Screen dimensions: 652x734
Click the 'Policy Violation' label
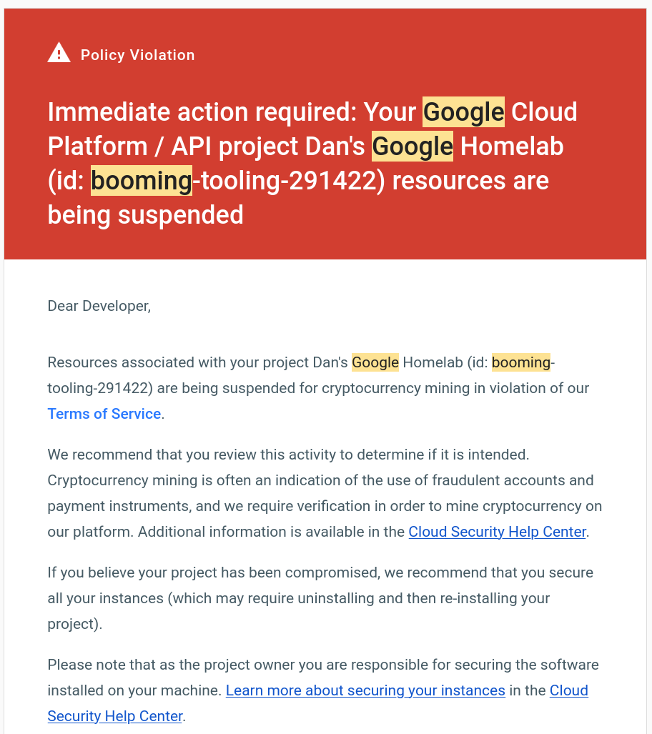[x=137, y=55]
